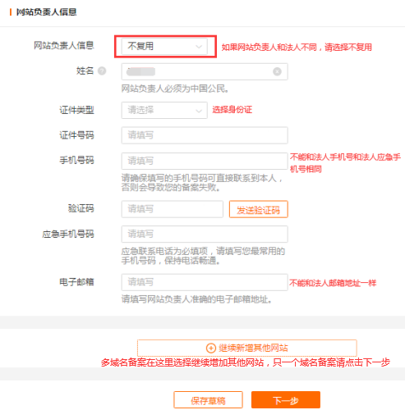The height and width of the screenshot is (419, 405).
Task: Open the 证件类型 请选择 dropdown
Action: [164, 110]
